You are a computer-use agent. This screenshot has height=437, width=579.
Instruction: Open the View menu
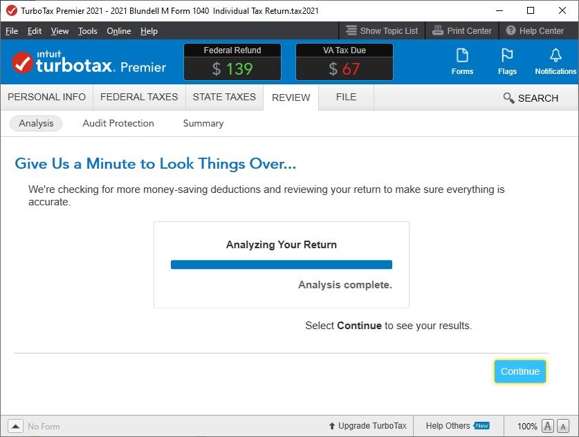pyautogui.click(x=59, y=31)
